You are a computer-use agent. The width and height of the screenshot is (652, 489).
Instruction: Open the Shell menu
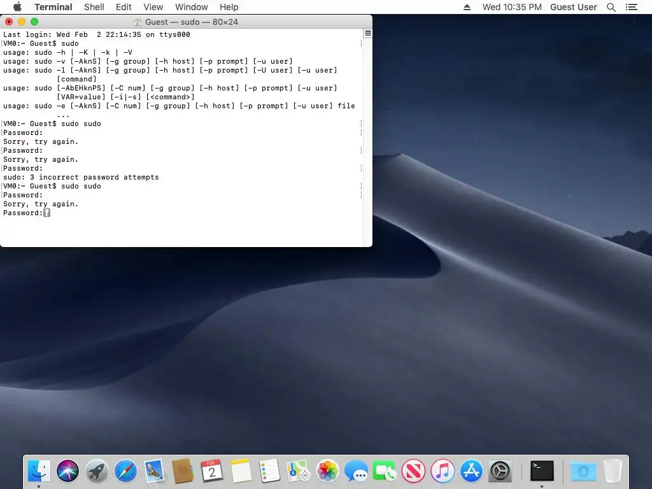94,7
